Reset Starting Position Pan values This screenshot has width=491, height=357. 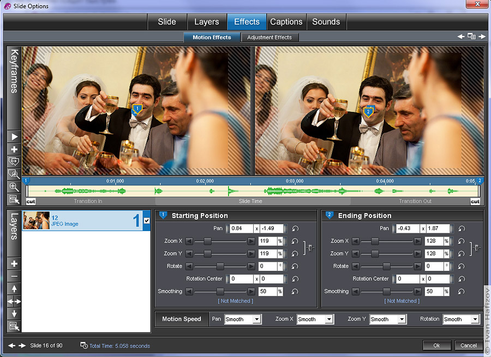(295, 228)
